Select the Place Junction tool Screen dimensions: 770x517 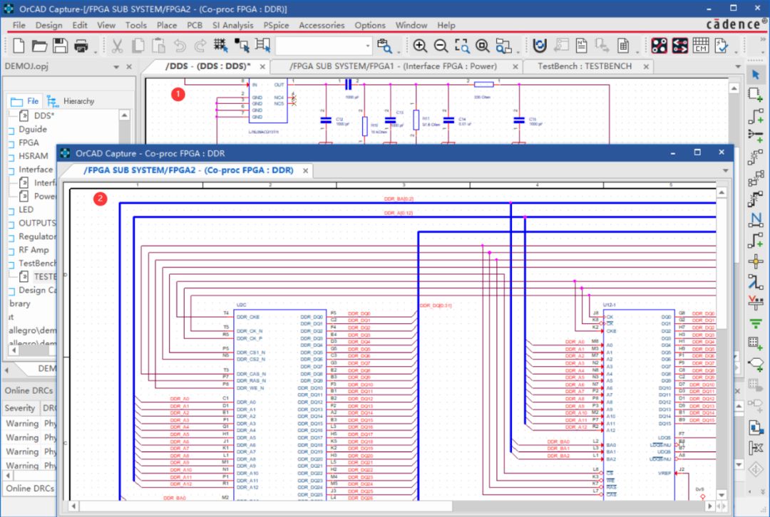(x=756, y=261)
